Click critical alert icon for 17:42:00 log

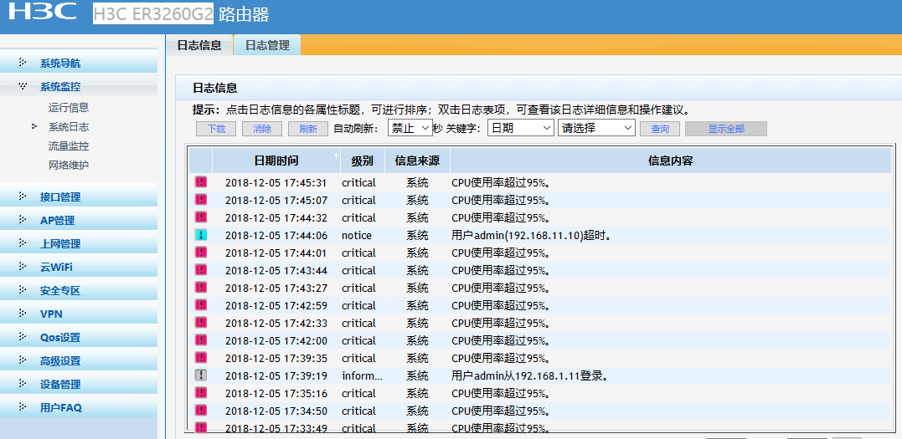[x=201, y=339]
